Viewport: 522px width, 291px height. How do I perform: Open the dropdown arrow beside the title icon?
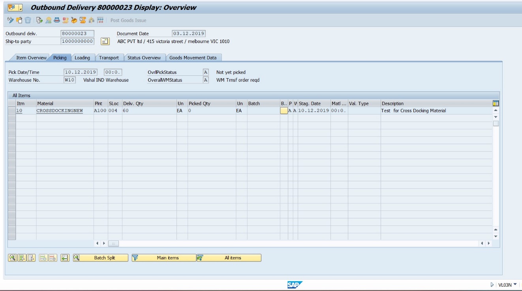pos(20,8)
